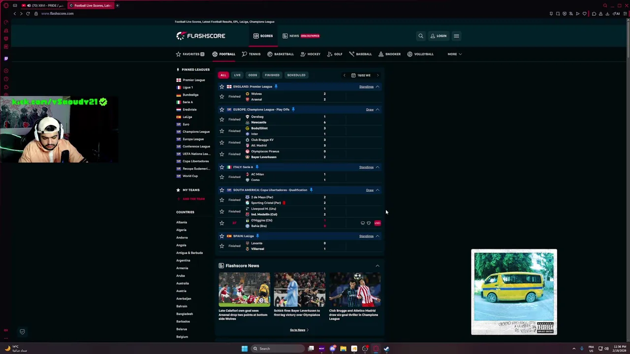Select the Hockey sport tab
630x354 pixels.
point(311,54)
